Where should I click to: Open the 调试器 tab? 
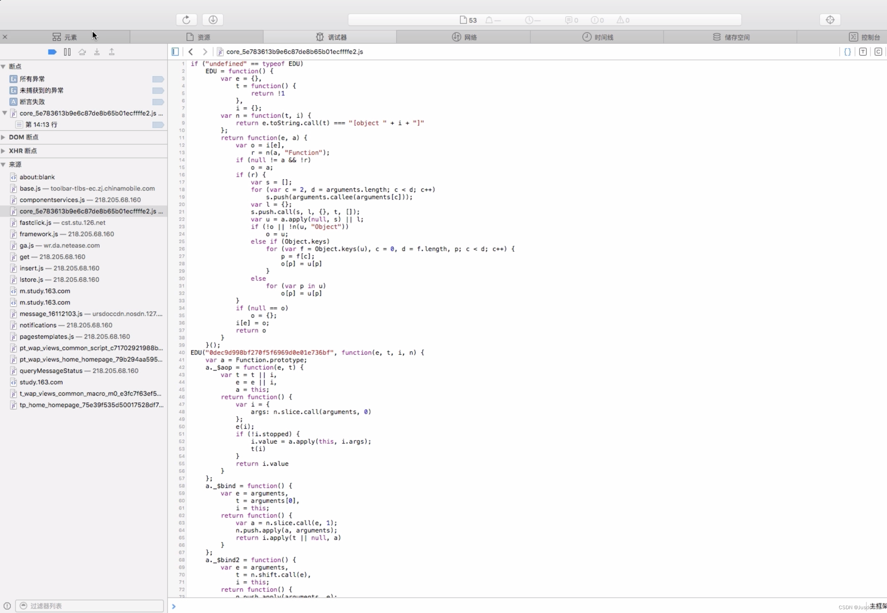click(x=331, y=37)
